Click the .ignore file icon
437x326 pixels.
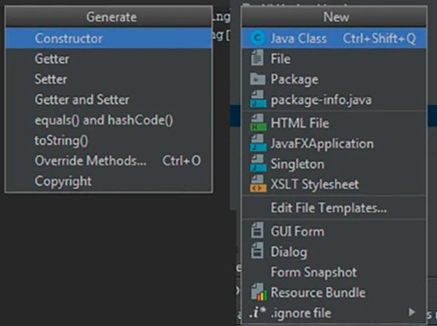tap(258, 312)
